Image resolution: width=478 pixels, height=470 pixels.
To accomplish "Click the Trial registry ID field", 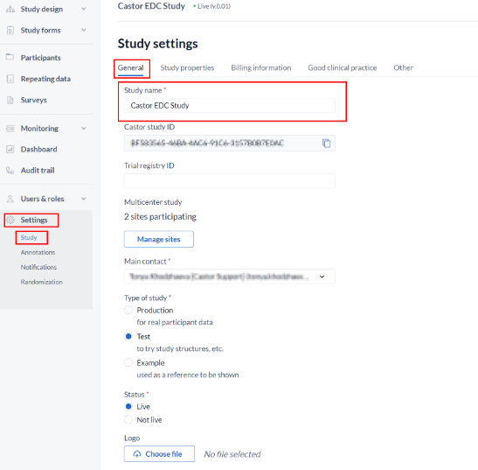I will (x=229, y=181).
